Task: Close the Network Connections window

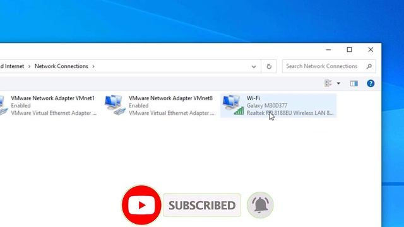Action: coord(371,50)
